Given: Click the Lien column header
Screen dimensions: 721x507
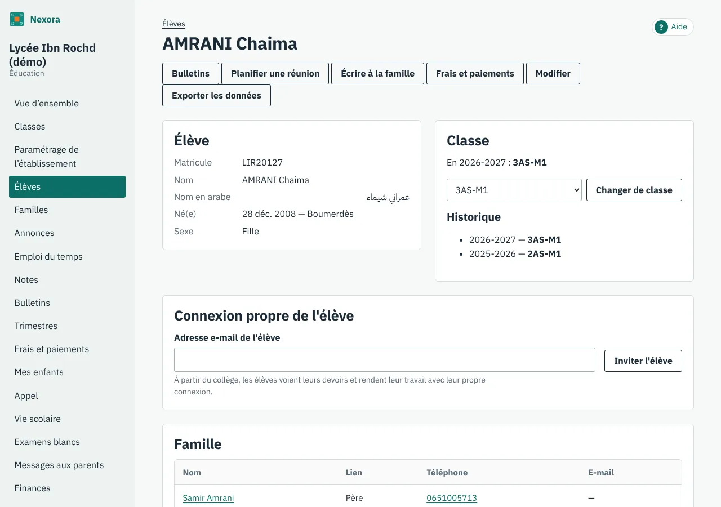Looking at the screenshot, I should pyautogui.click(x=354, y=473).
